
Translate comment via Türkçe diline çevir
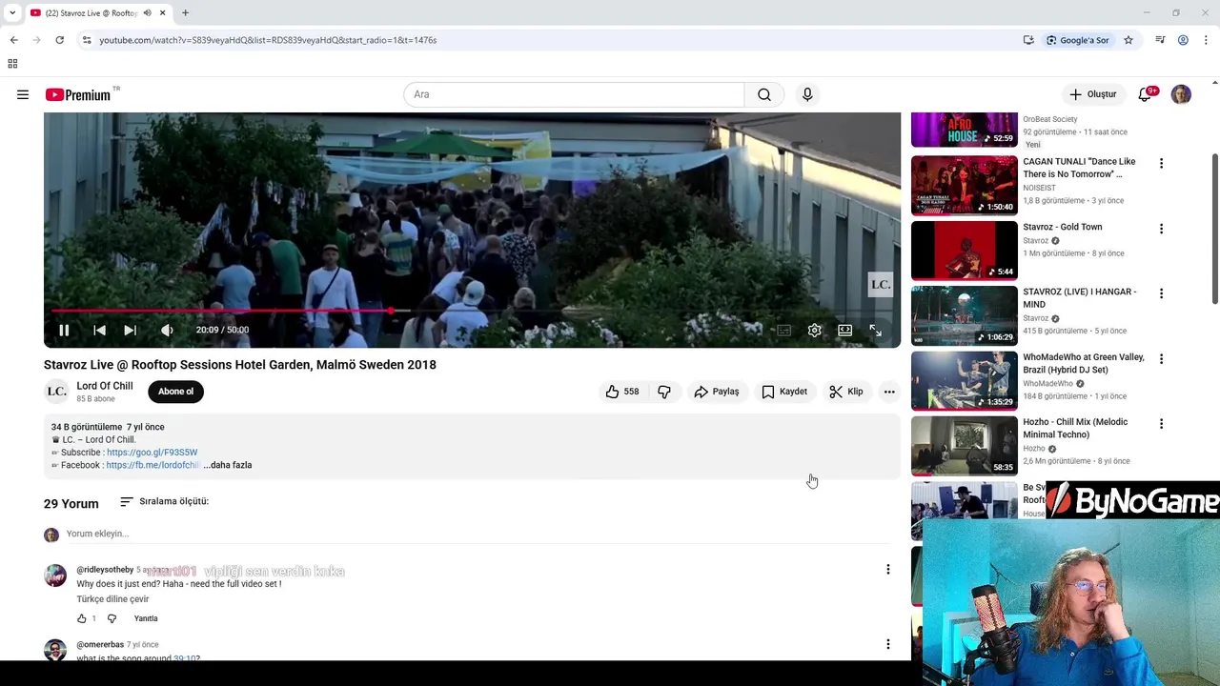[x=112, y=599]
